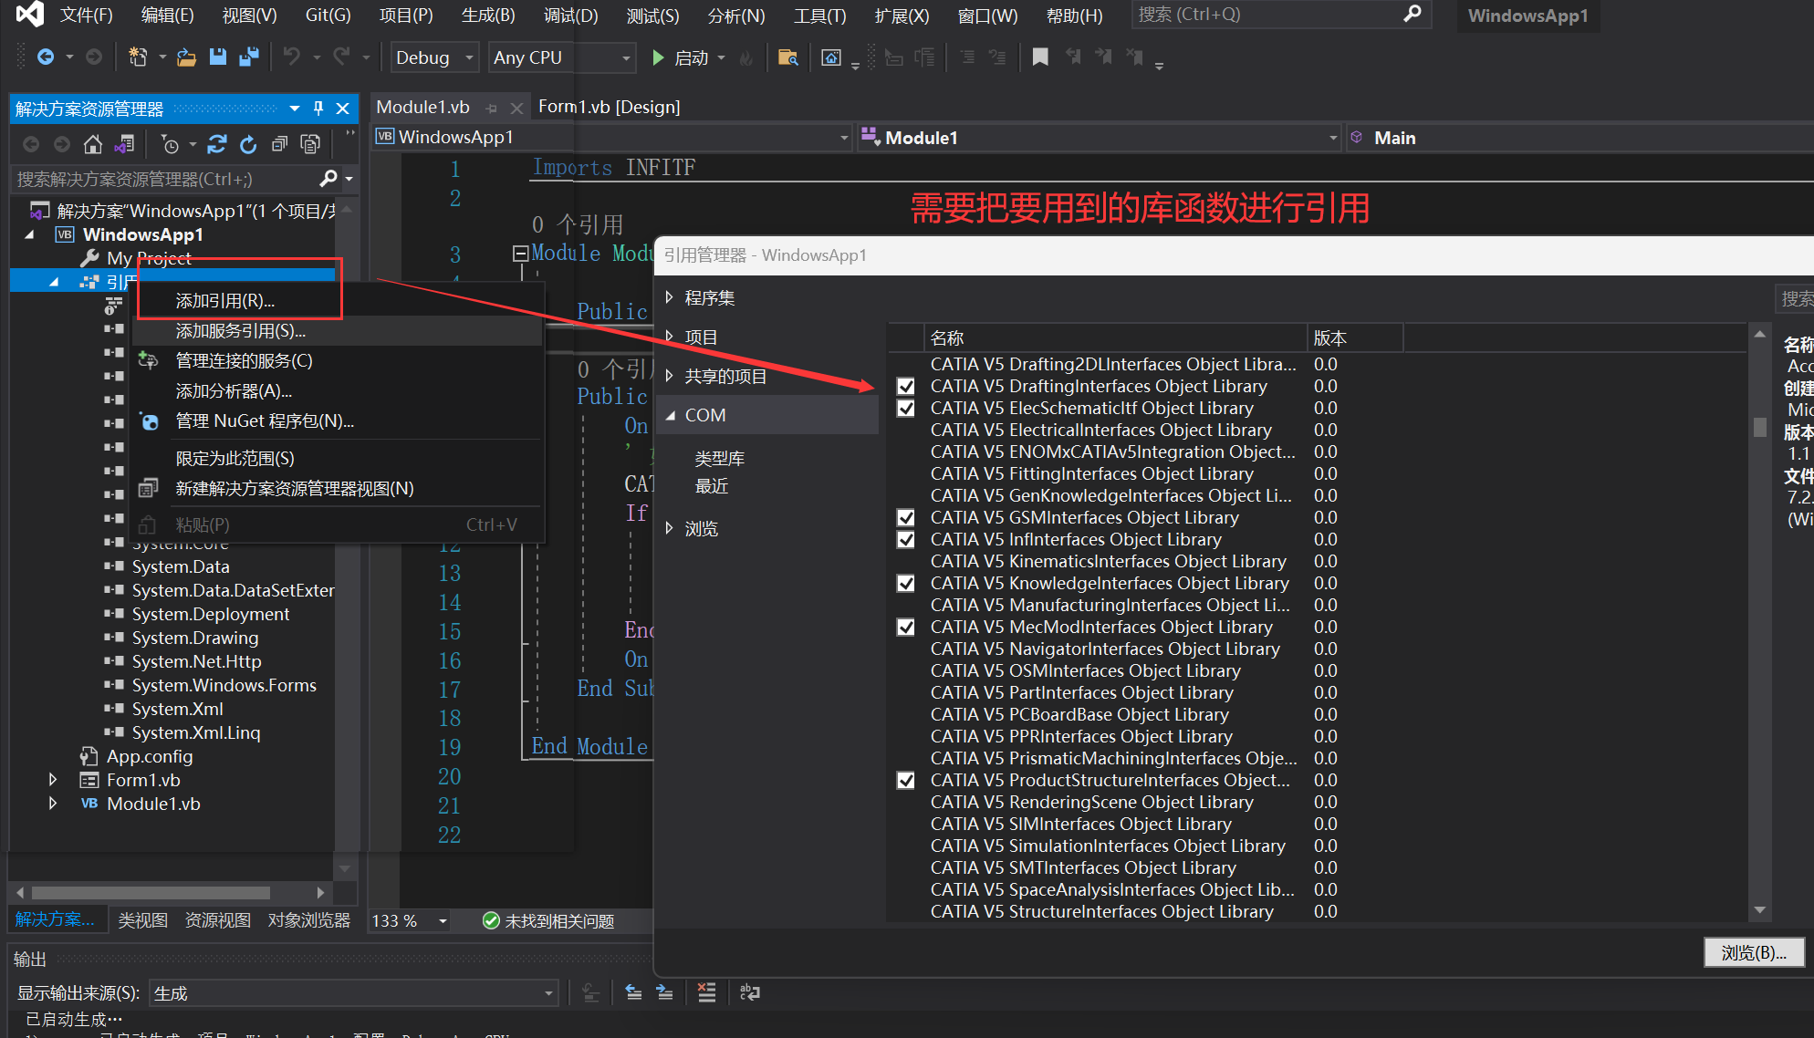Click the green Start debugging play icon
The image size is (1814, 1038).
(658, 57)
